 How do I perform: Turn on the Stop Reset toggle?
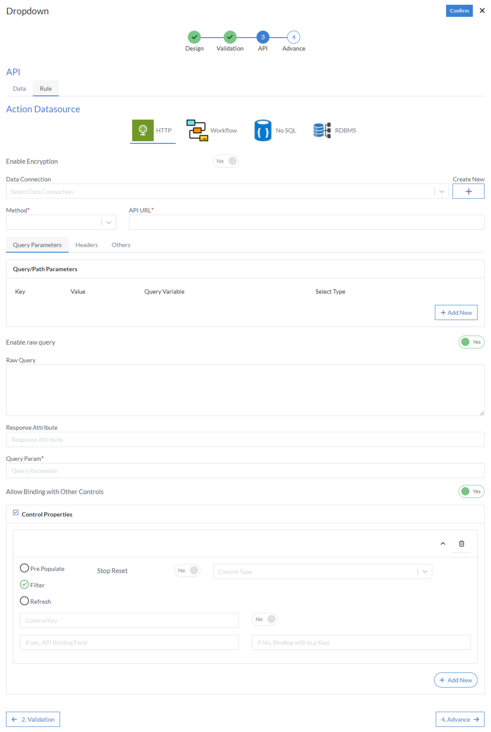click(187, 570)
